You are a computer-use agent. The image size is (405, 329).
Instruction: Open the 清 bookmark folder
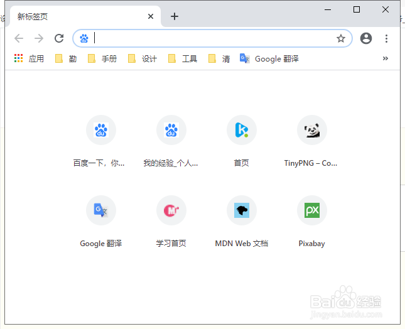(219, 58)
